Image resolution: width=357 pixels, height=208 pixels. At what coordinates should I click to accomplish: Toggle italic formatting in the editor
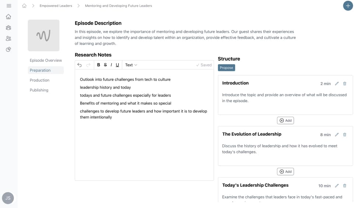(x=111, y=65)
